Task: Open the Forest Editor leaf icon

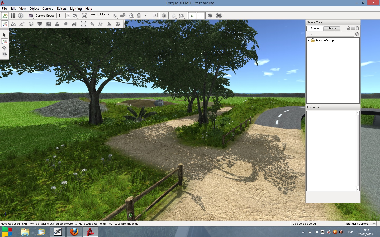Action: [x=66, y=24]
